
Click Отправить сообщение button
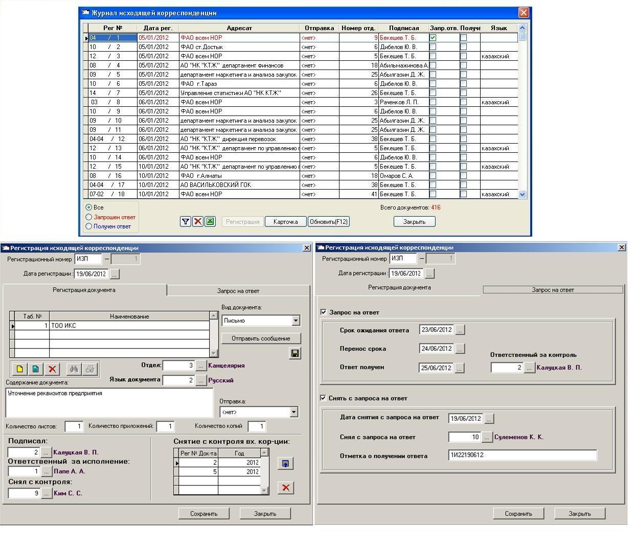pos(261,338)
